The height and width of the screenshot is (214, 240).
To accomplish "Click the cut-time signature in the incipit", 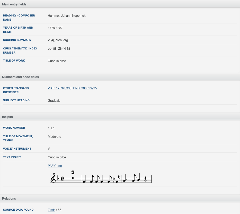I will pos(62,179).
